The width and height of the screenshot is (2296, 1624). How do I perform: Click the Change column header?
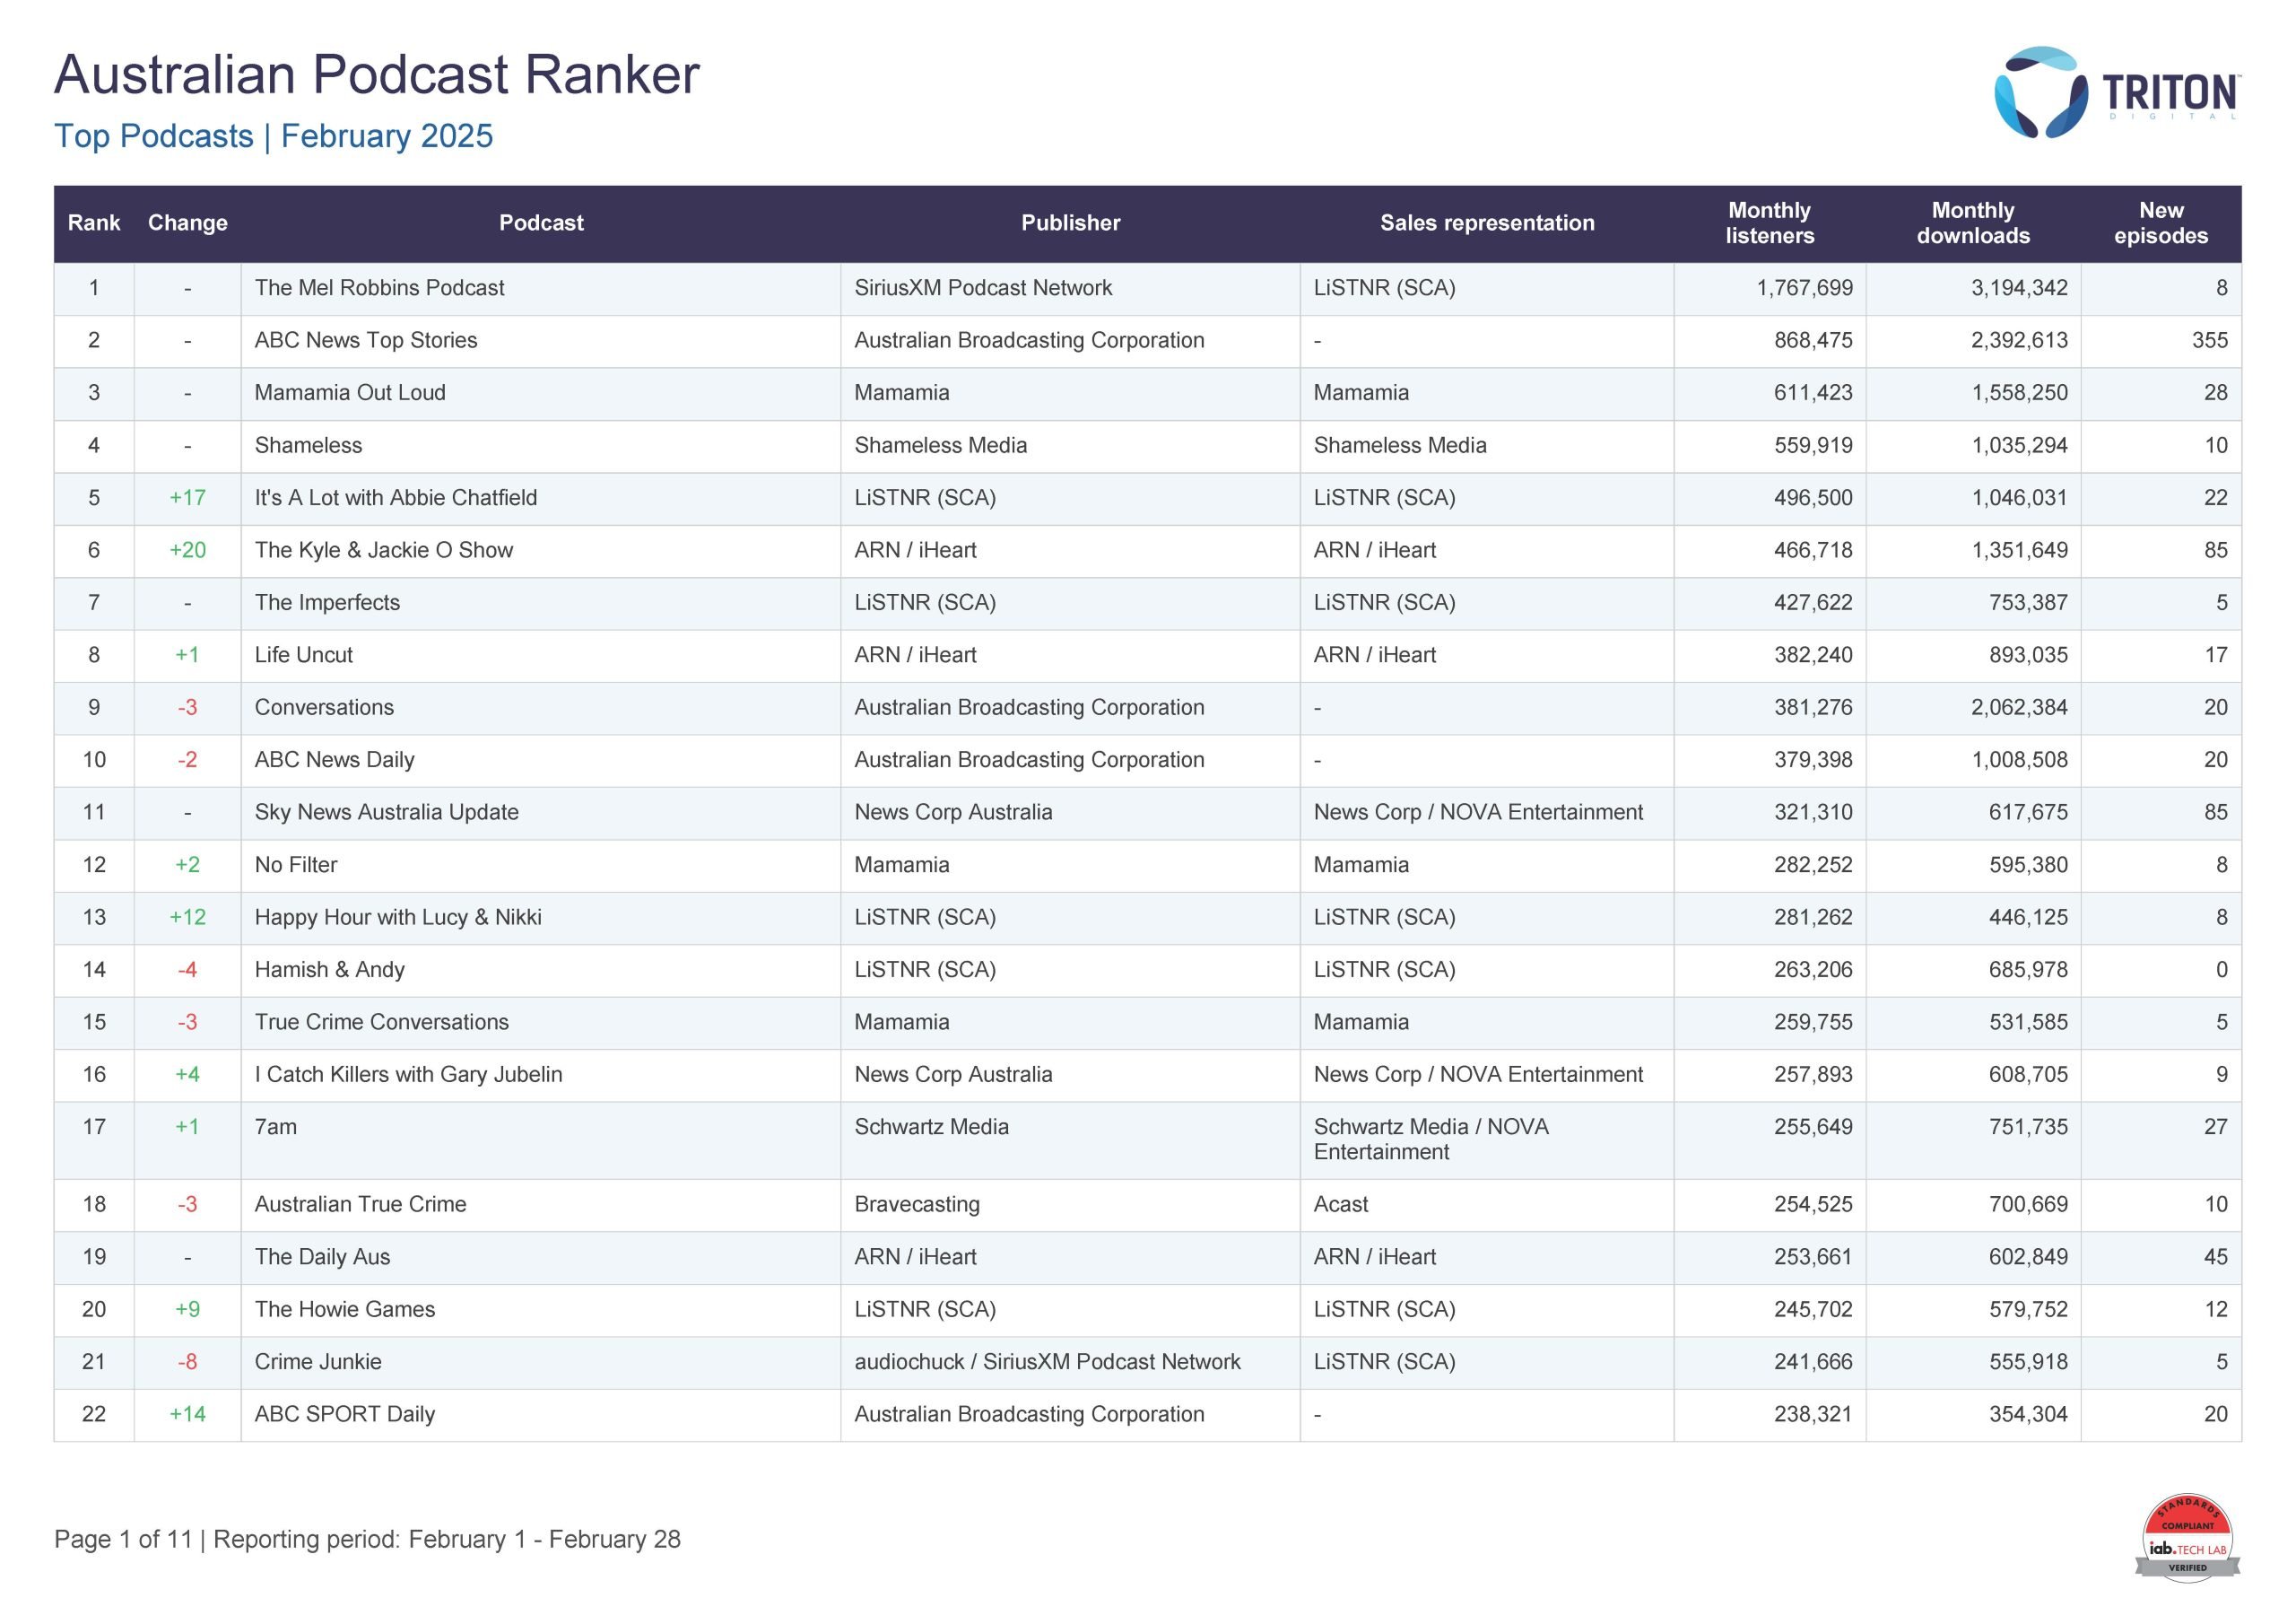[188, 223]
